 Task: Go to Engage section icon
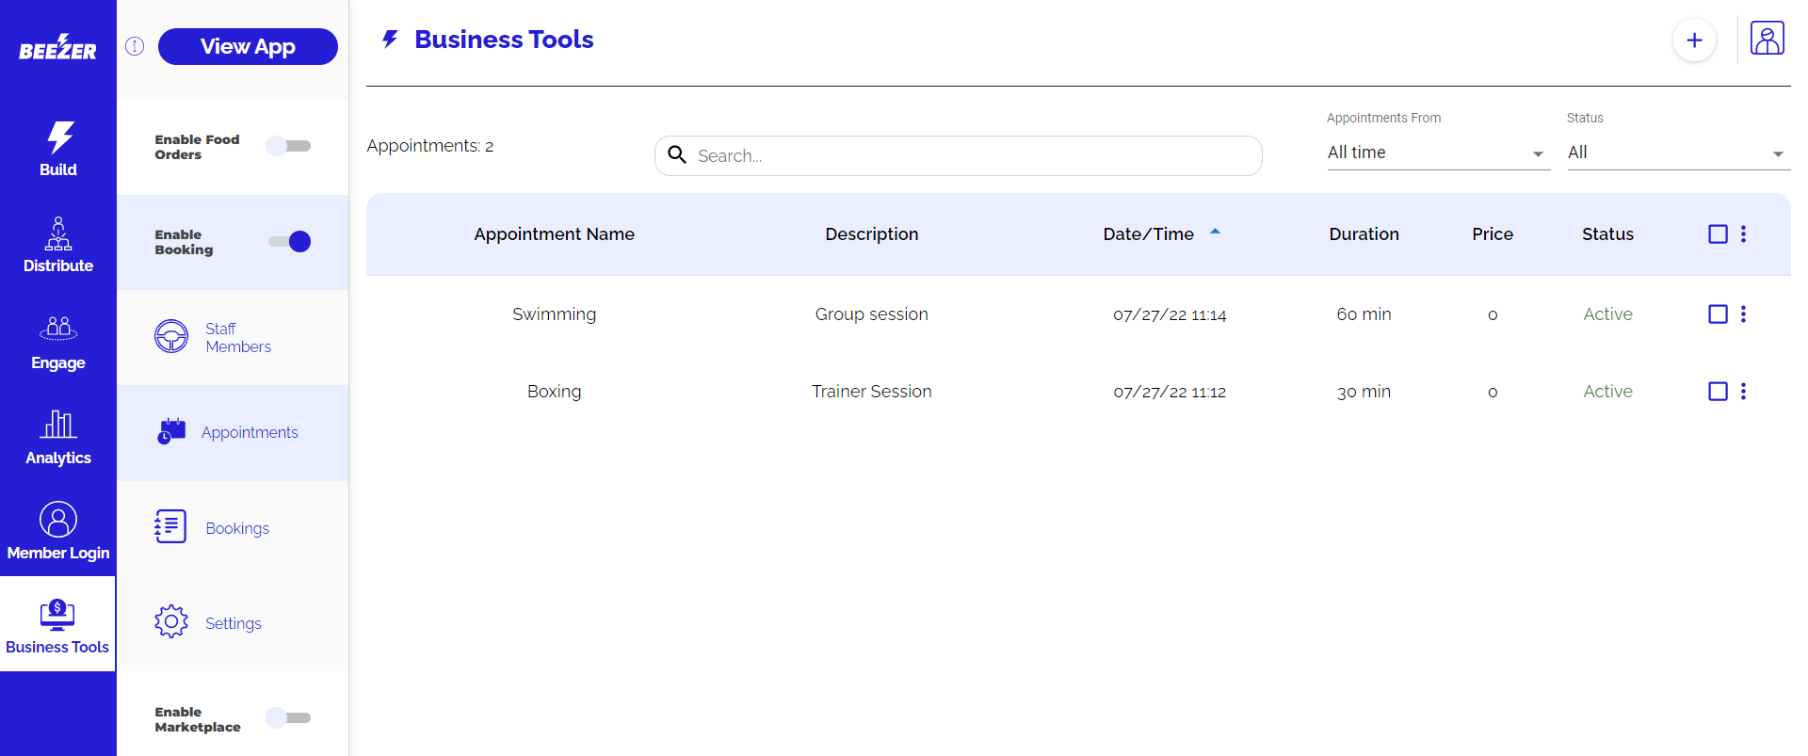58,329
